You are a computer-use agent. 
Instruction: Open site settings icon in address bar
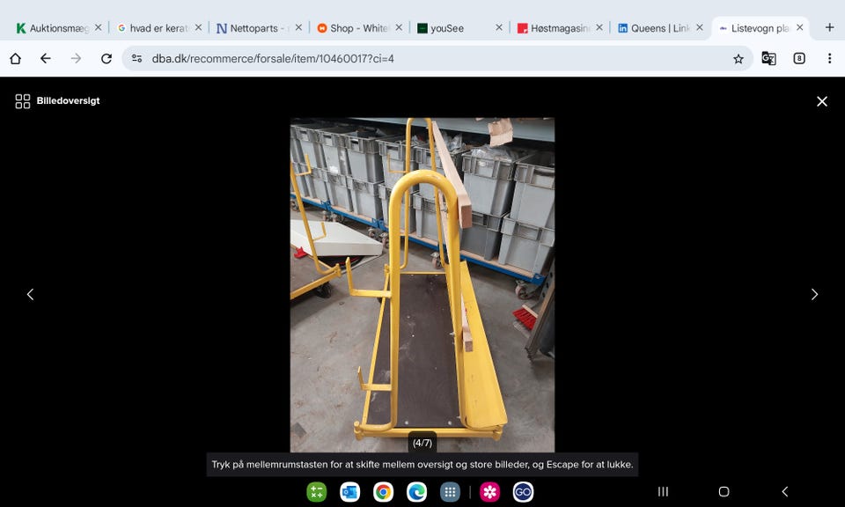137,59
